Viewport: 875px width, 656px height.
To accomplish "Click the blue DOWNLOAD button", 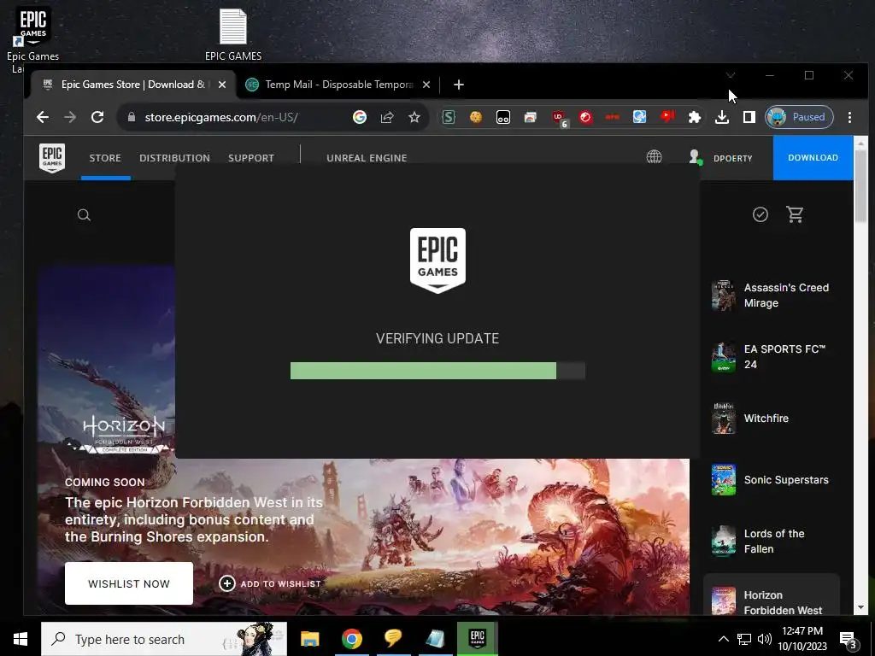I will (x=813, y=158).
